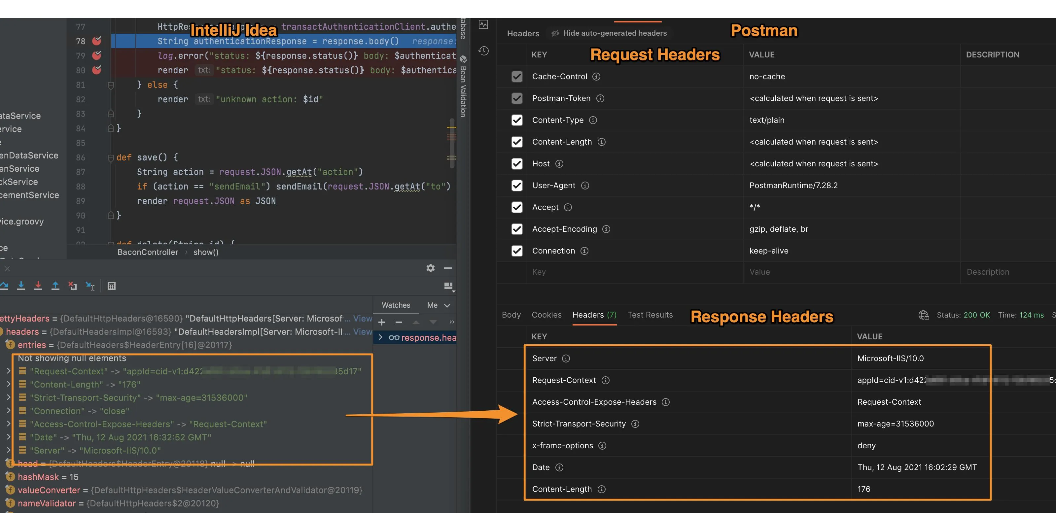Uncheck the User-Agent header checkbox
Screen dimensions: 1056x513
[517, 185]
